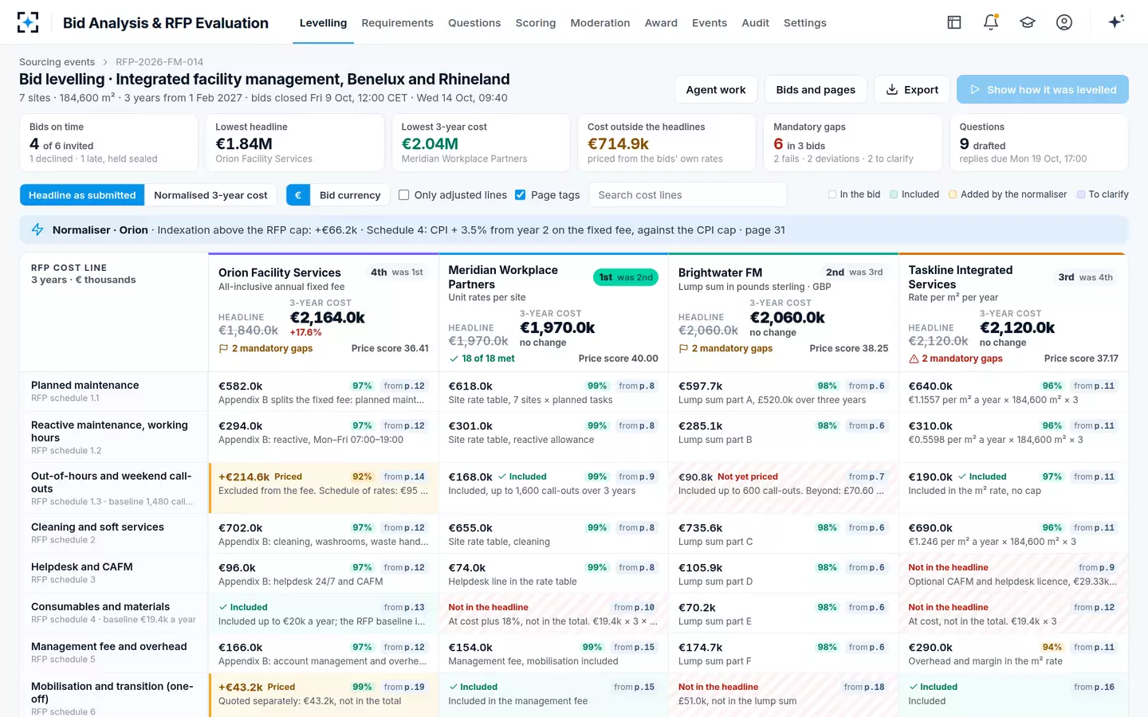Click Taskline's 94% management fee confidence badge
Image resolution: width=1148 pixels, height=717 pixels.
1052,647
